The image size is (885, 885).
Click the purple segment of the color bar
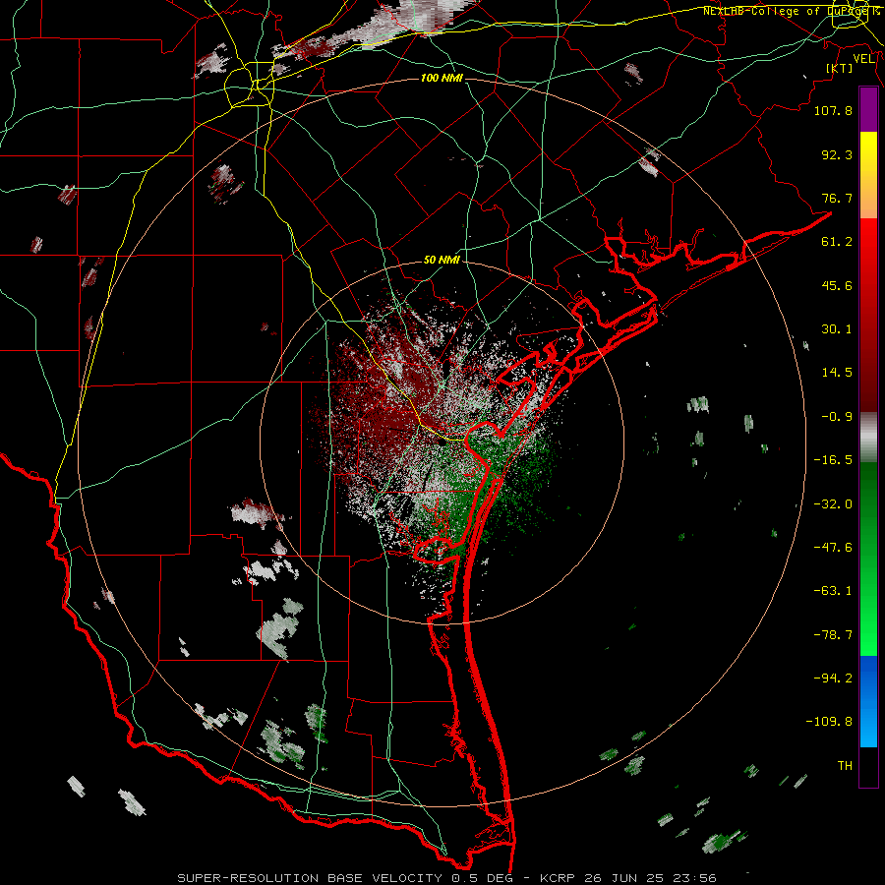[868, 110]
